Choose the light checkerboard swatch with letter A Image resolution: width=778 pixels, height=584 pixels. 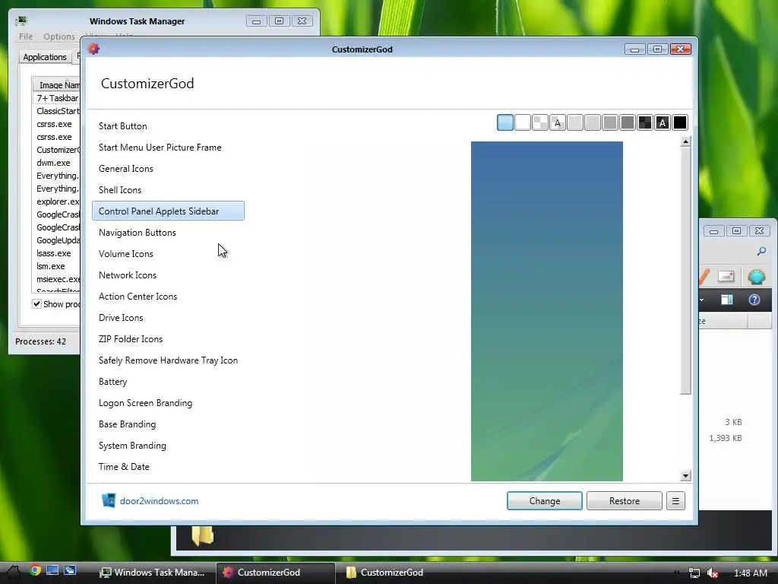click(558, 122)
